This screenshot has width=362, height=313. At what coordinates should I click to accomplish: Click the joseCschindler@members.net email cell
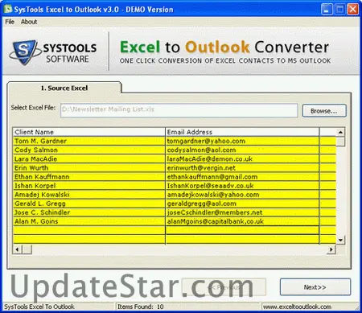(x=242, y=212)
